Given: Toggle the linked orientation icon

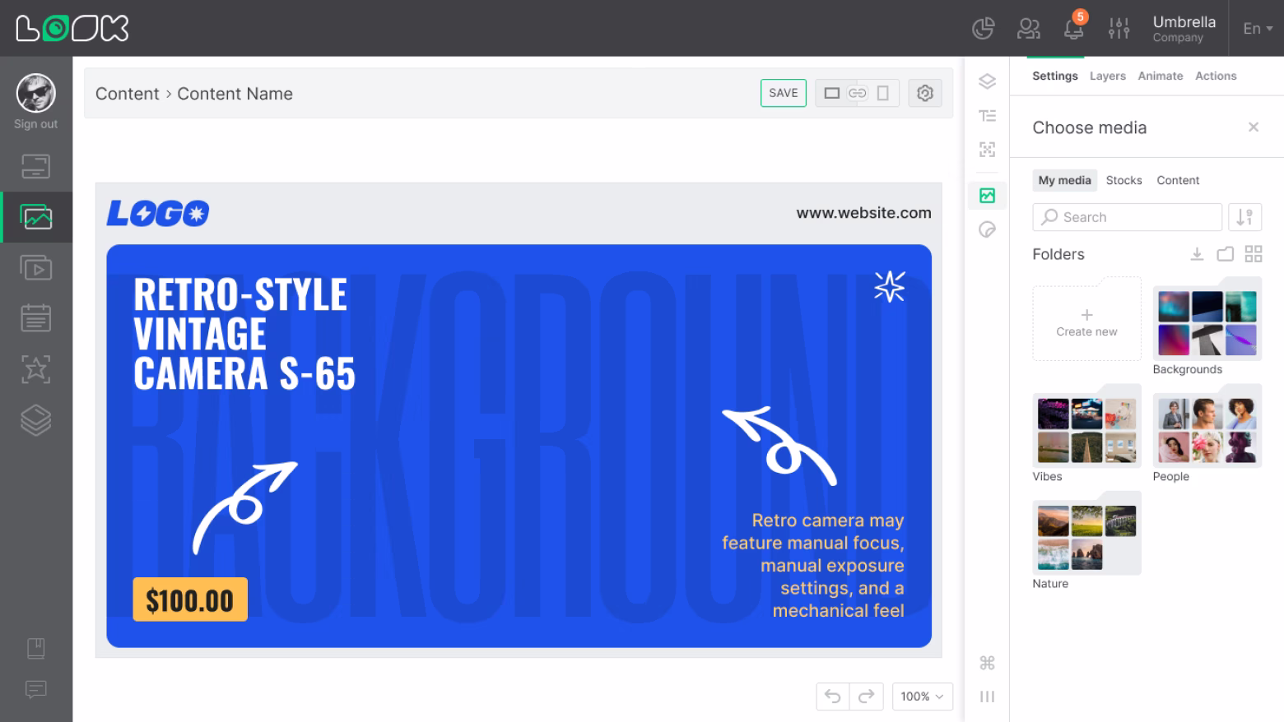Looking at the screenshot, I should (x=858, y=93).
